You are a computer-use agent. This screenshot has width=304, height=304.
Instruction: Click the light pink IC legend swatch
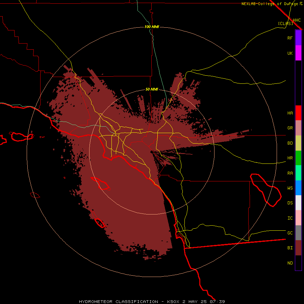pyautogui.click(x=298, y=218)
